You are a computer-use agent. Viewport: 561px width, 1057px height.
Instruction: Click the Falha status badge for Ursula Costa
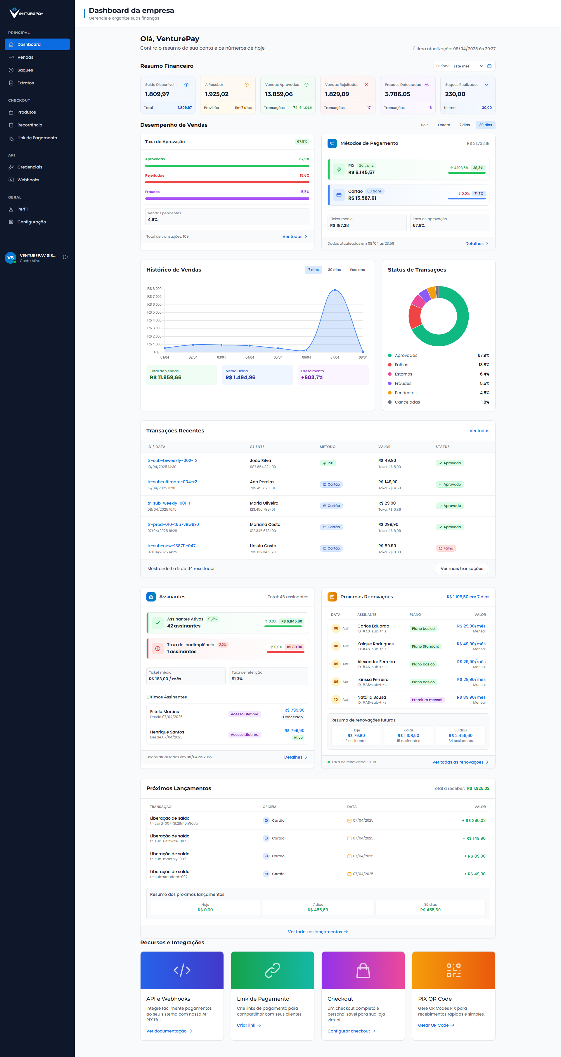click(446, 549)
